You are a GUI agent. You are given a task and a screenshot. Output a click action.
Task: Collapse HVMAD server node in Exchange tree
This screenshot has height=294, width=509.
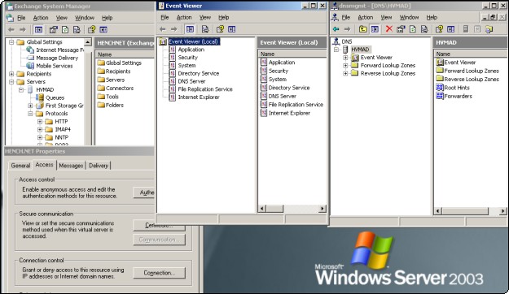pos(21,89)
